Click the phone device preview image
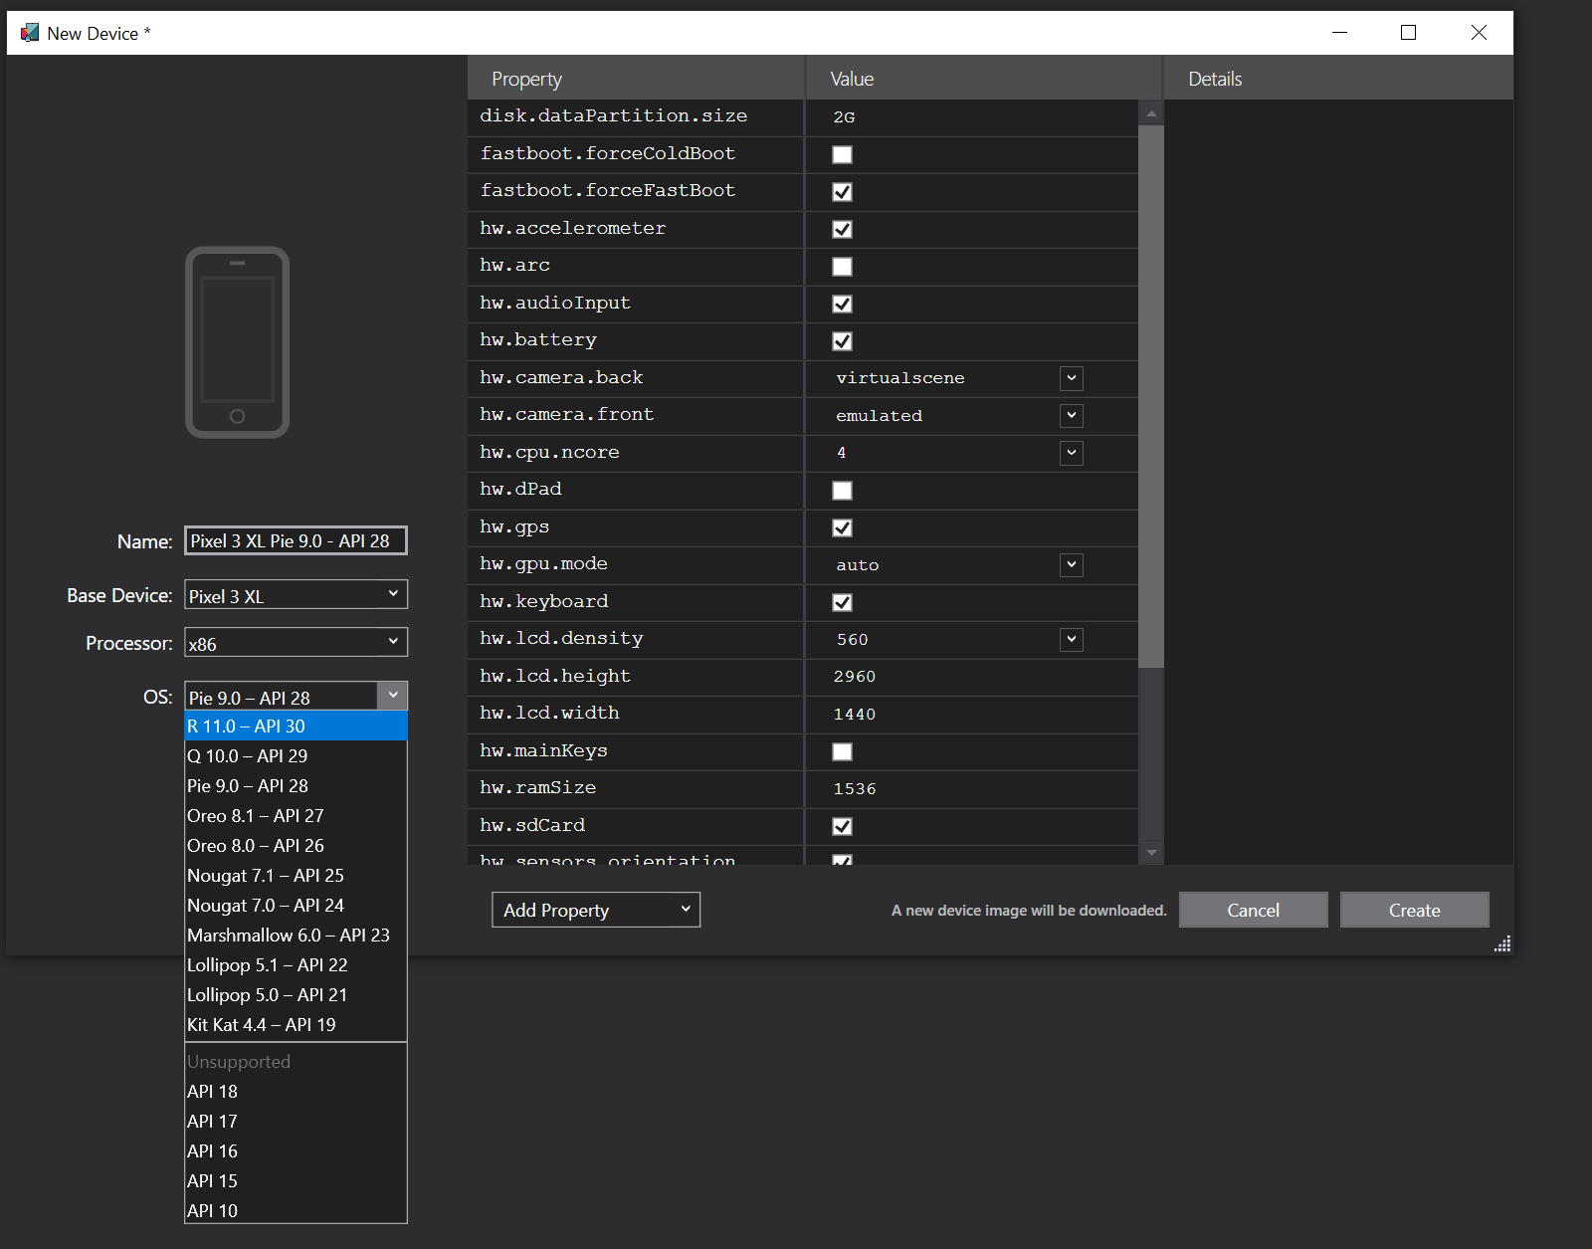Screen dimensions: 1592x1249 pyautogui.click(x=237, y=342)
